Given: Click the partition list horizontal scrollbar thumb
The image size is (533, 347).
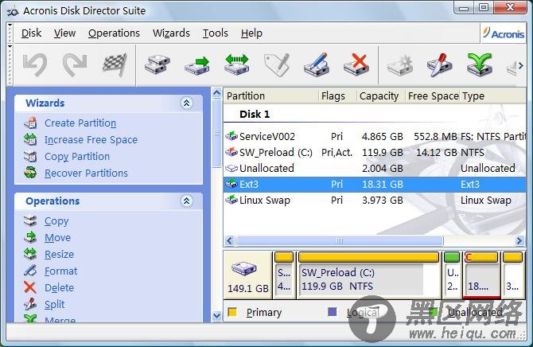Looking at the screenshot, I should click(x=340, y=241).
